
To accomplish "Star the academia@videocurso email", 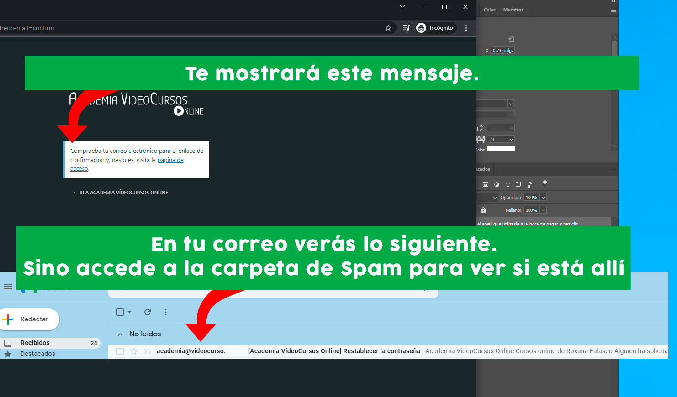I will [134, 351].
